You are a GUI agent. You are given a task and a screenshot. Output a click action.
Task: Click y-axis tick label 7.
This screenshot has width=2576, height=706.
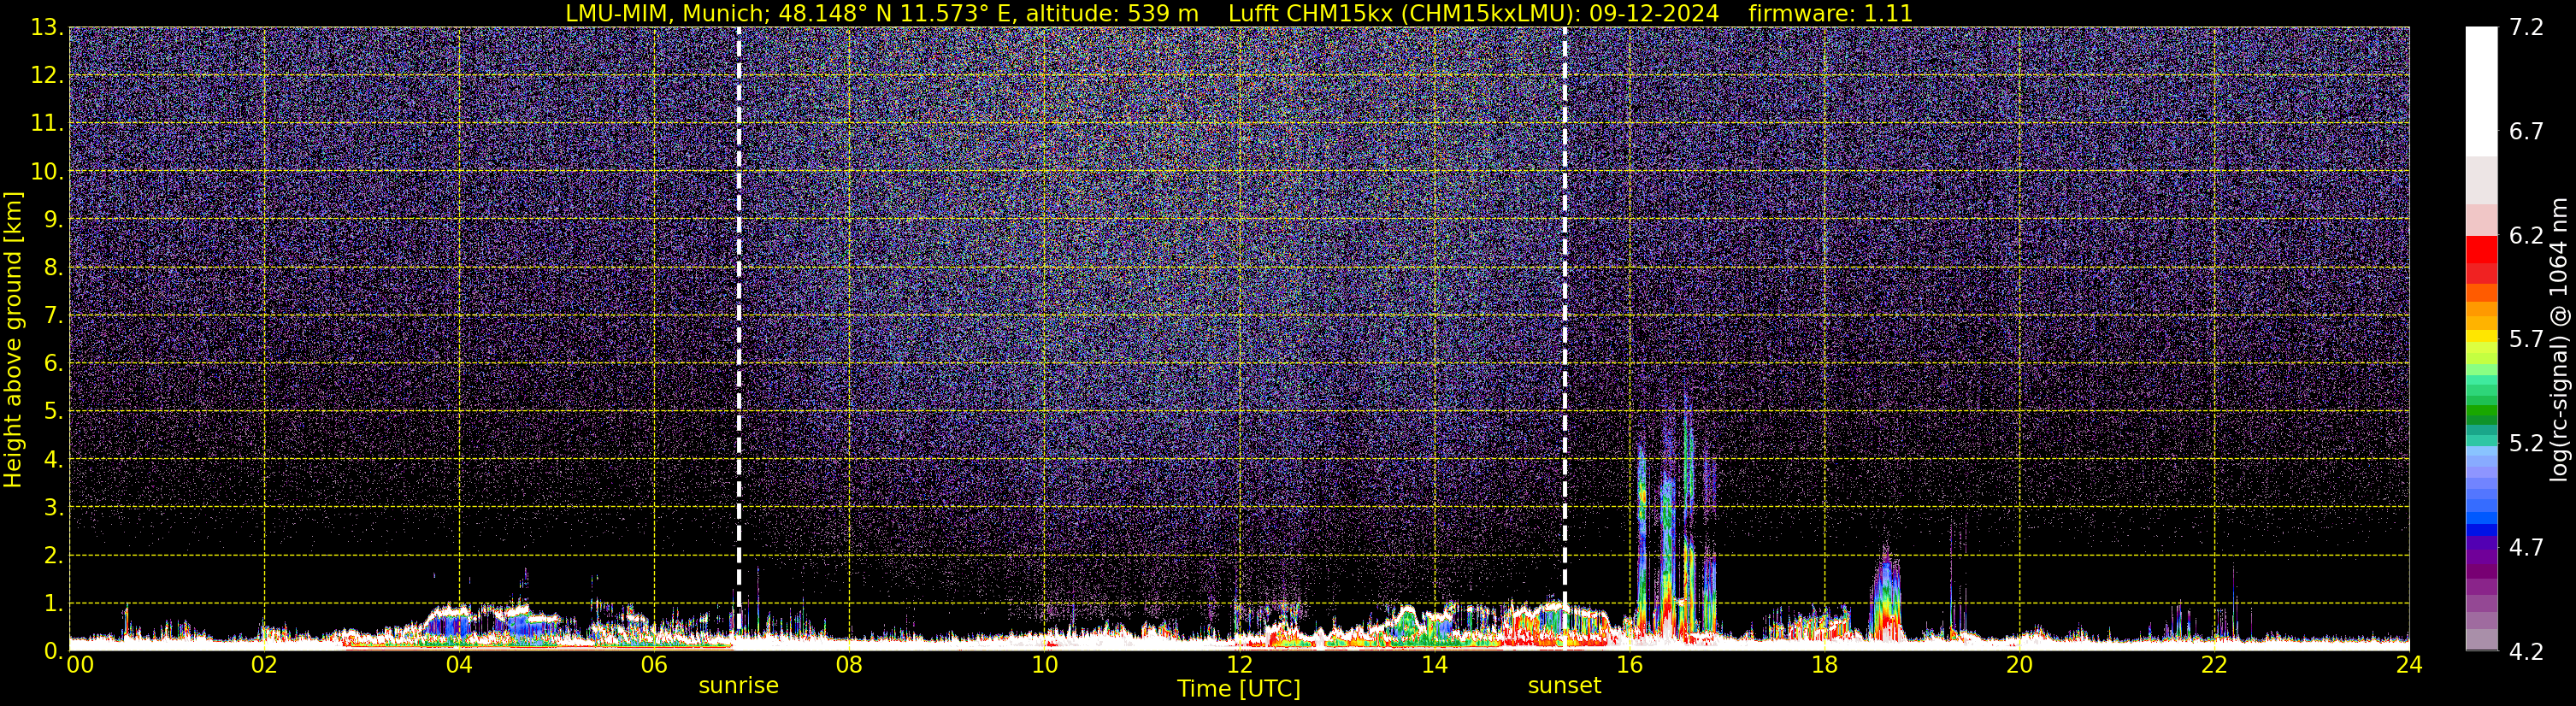[x=53, y=315]
